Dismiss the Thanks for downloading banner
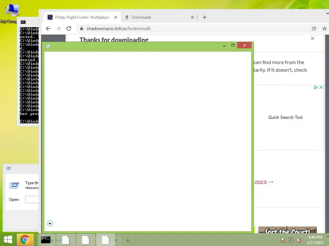The image size is (329, 246). tap(313, 38)
